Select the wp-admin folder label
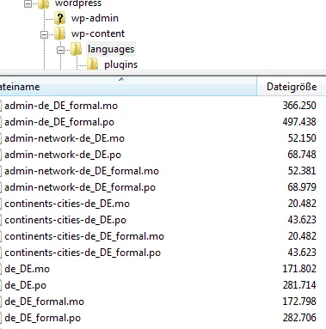Screen dimensions: 326x329 pyautogui.click(x=95, y=18)
